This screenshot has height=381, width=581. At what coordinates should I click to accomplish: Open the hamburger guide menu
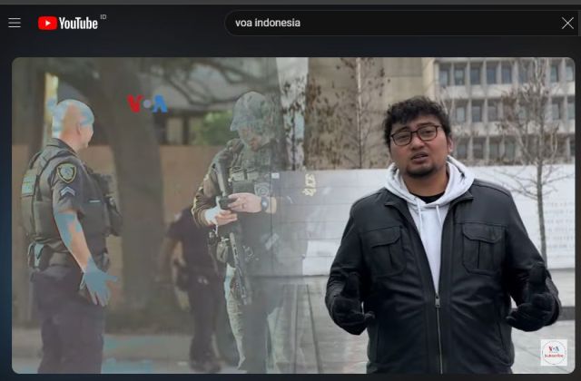(15, 23)
